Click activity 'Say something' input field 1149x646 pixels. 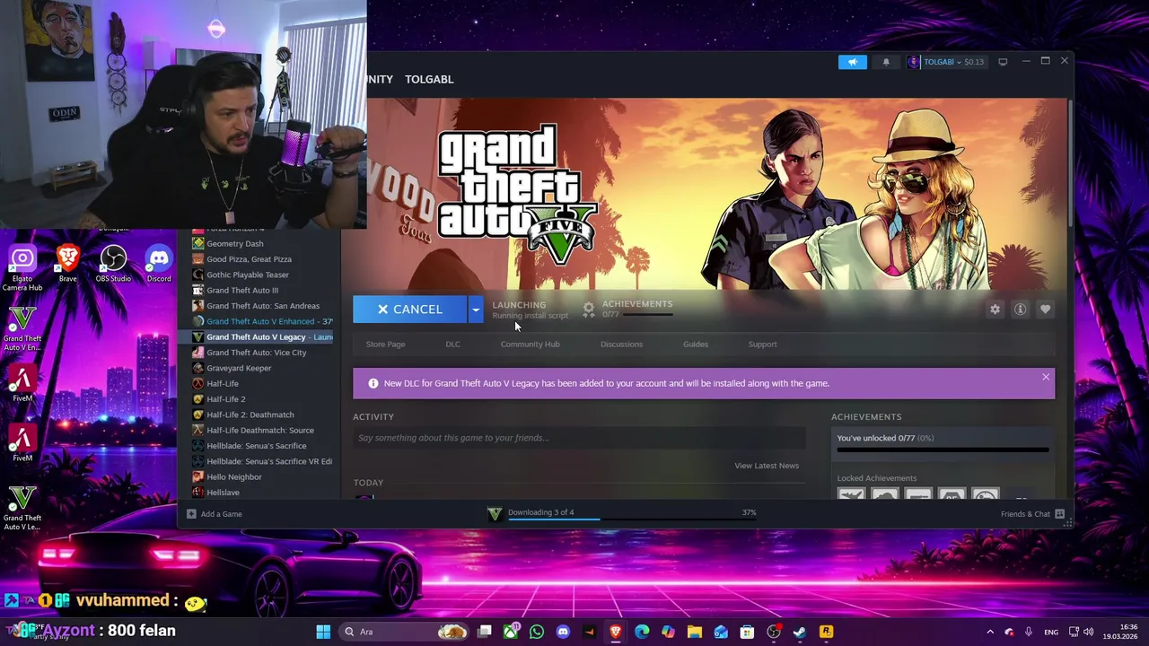click(x=579, y=438)
